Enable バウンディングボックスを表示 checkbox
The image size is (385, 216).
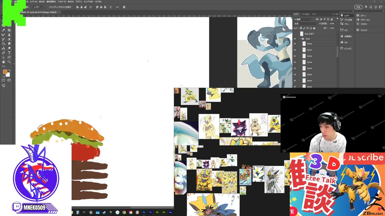point(47,7)
